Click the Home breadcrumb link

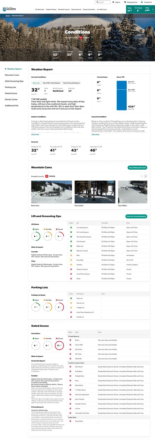(x=8, y=15)
